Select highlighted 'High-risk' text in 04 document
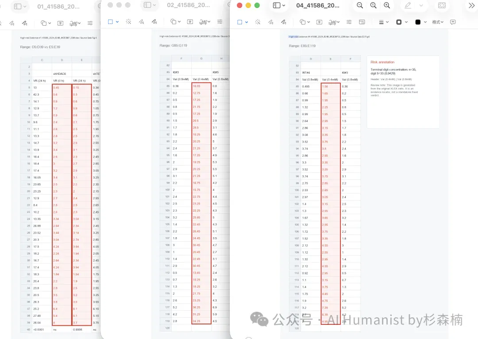Viewport: 478px width, 339px height. (x=293, y=37)
